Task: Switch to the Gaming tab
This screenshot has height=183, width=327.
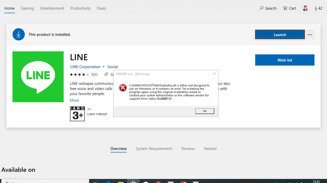Action: pos(27,8)
